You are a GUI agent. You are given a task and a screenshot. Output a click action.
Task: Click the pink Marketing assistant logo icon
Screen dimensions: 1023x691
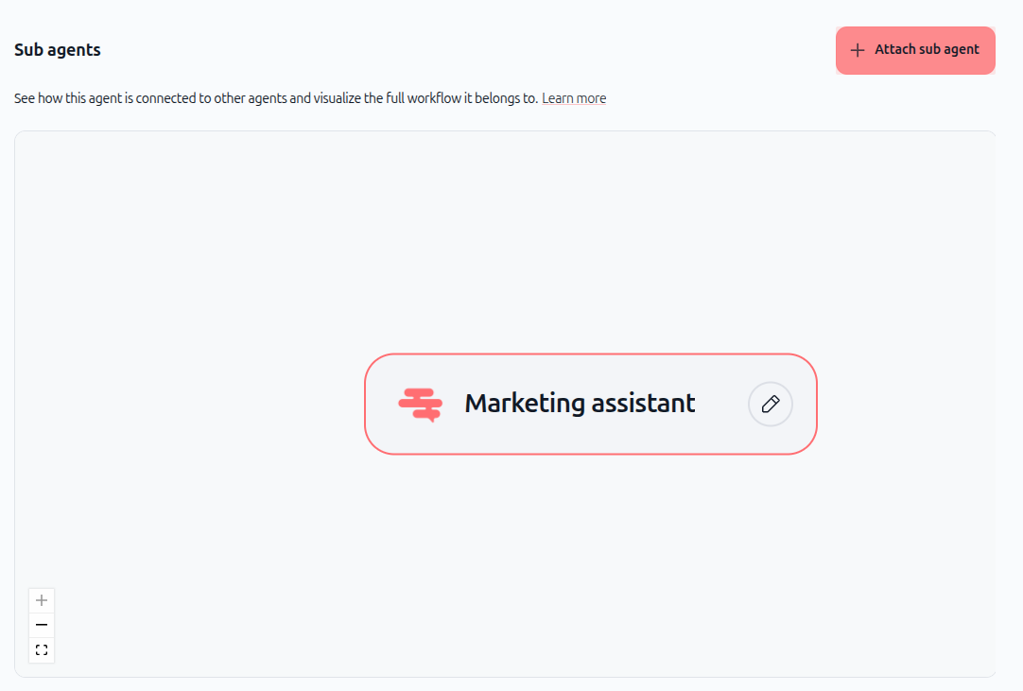point(421,405)
